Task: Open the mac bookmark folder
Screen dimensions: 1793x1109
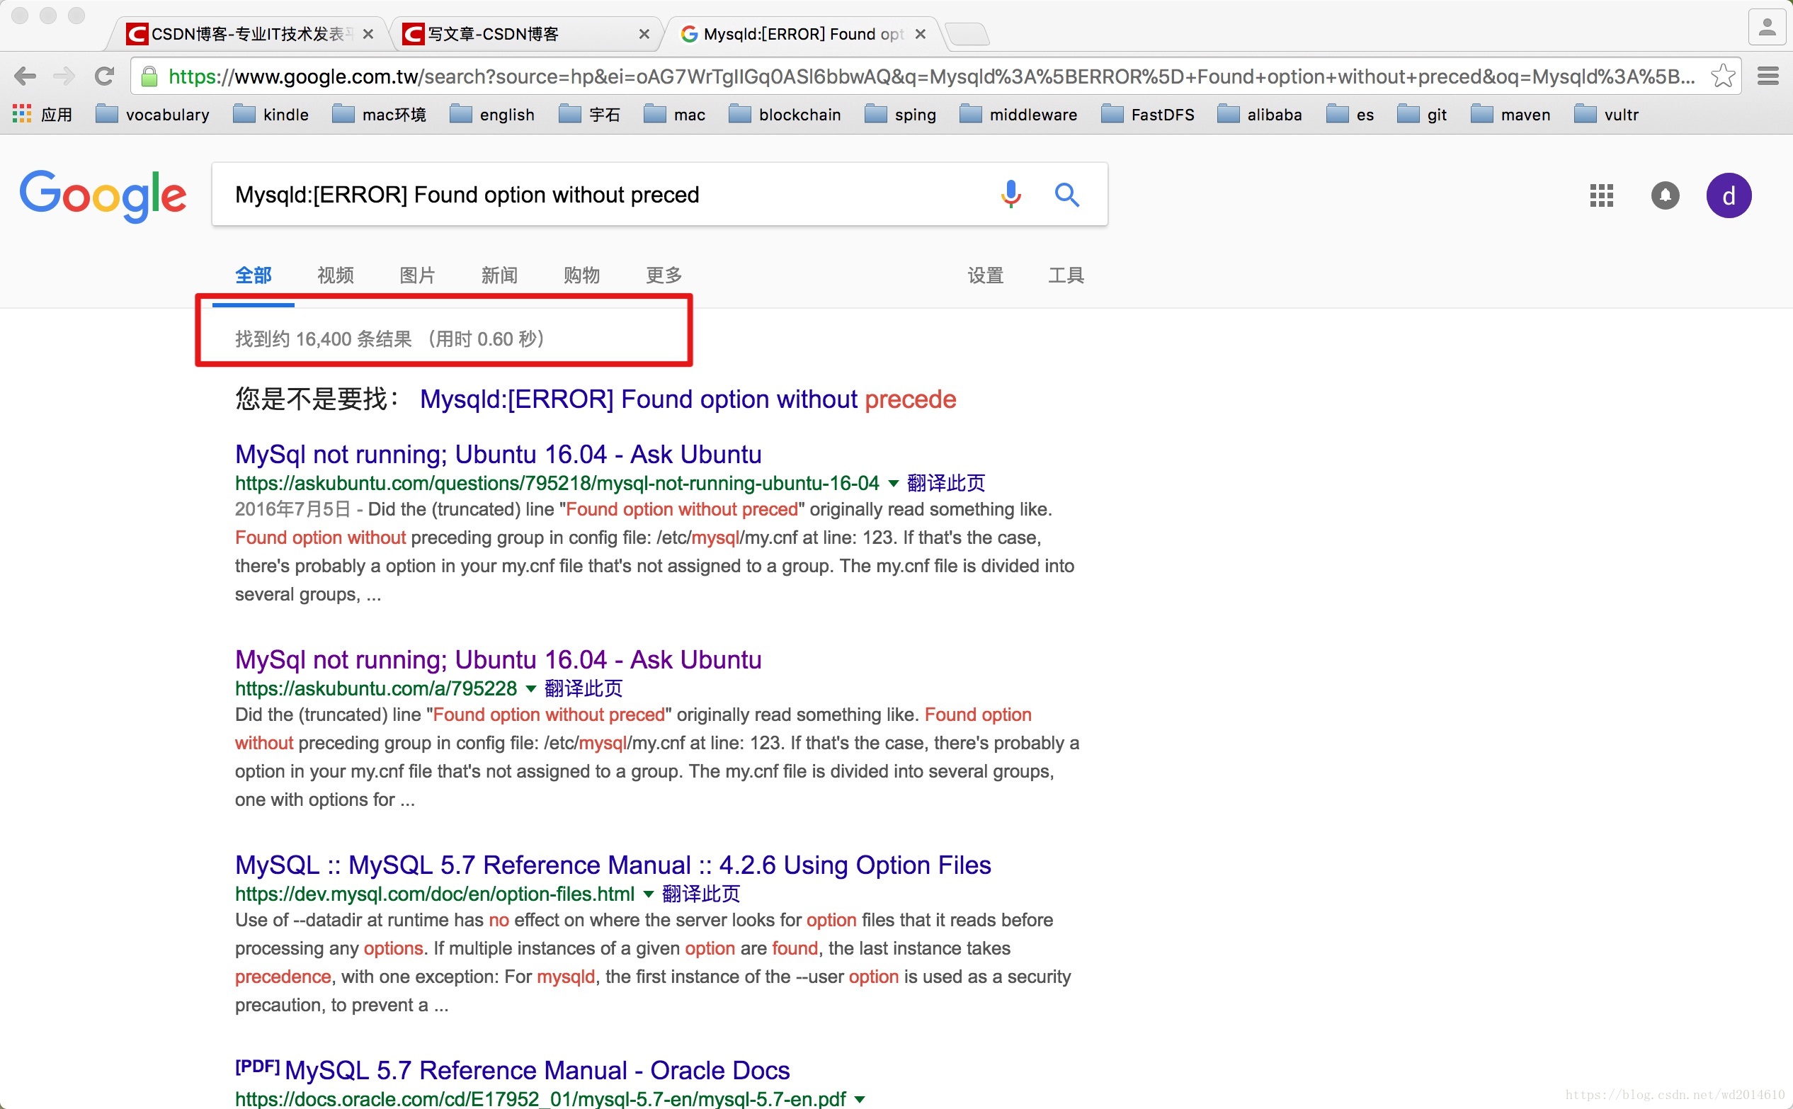Action: point(675,115)
